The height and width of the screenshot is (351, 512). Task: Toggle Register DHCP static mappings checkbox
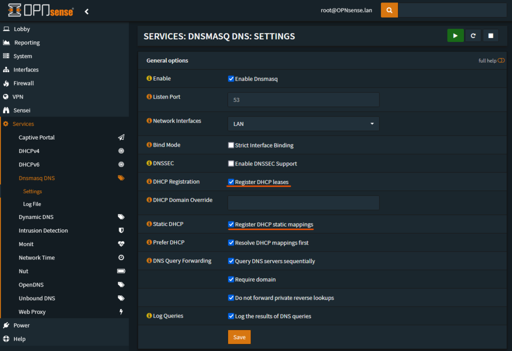[231, 224]
